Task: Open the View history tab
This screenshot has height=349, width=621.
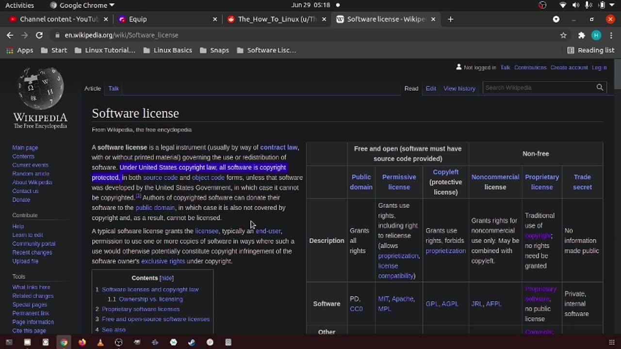Action: 459,88
